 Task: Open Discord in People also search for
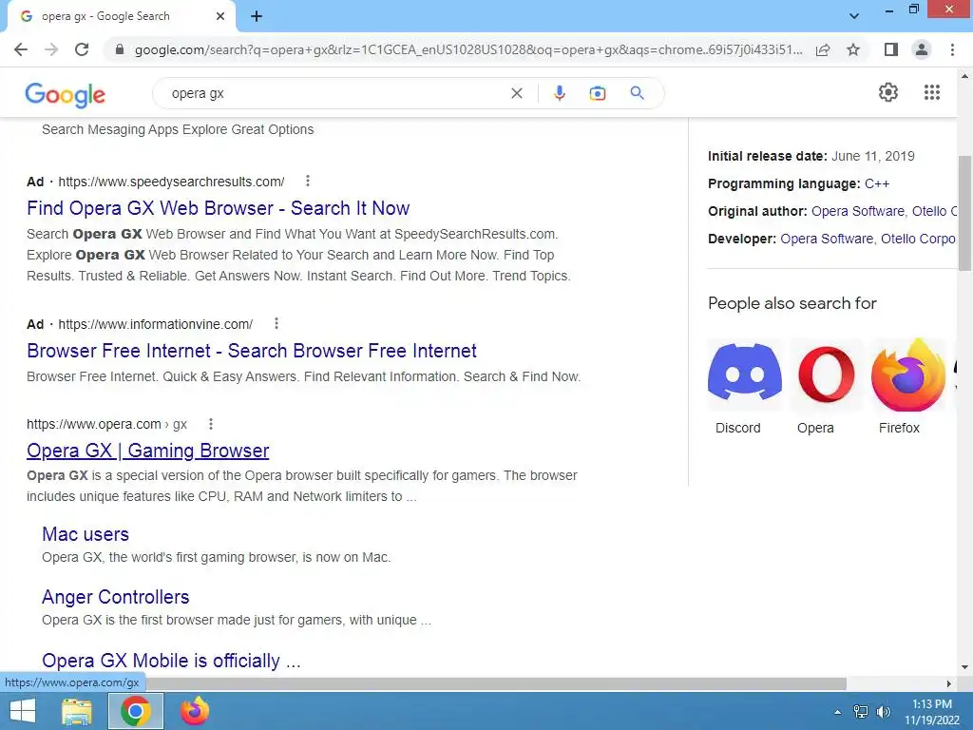click(x=744, y=387)
